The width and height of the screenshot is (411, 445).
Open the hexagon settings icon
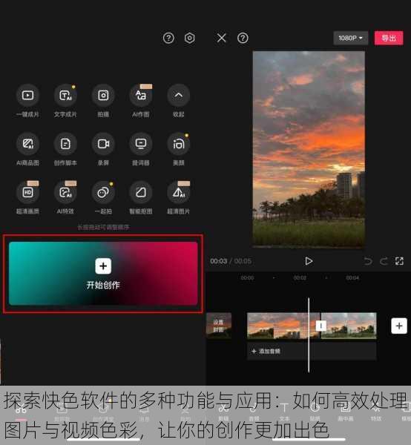pyautogui.click(x=190, y=38)
